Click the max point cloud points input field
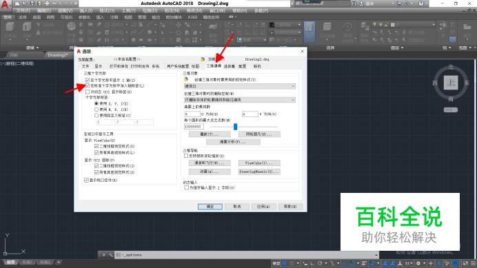The image size is (477, 268). tap(194, 127)
